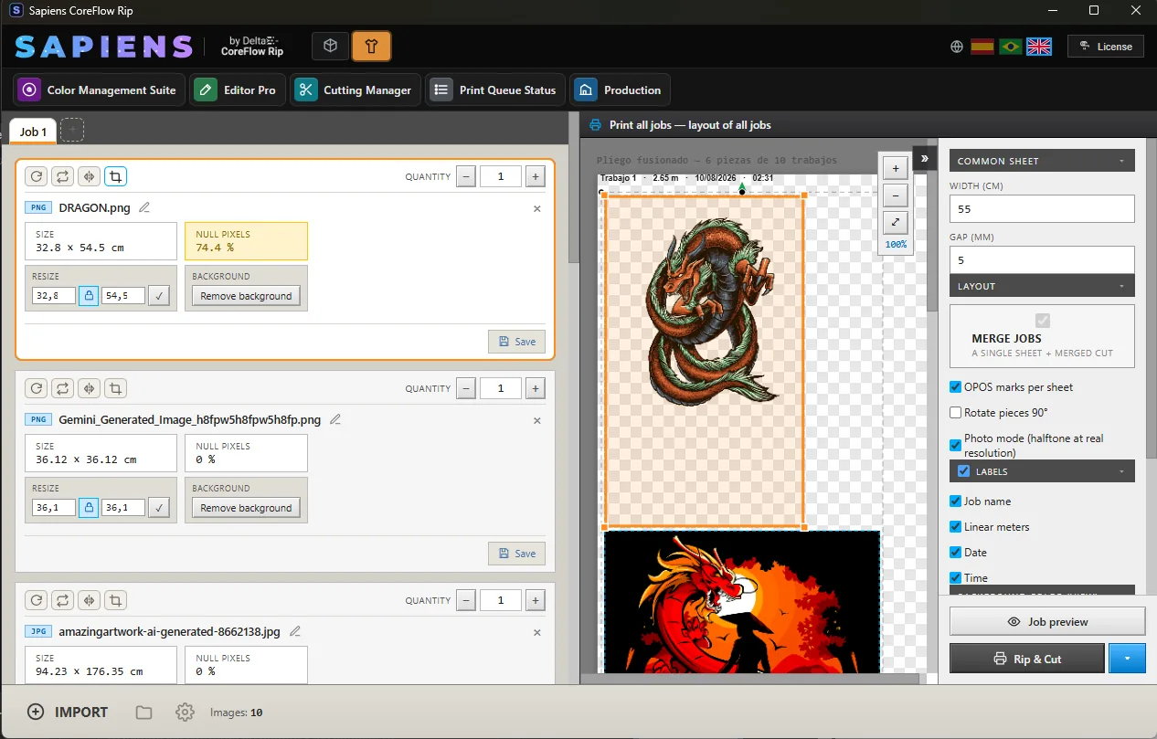Click swap icon on DRAGON.png card
The width and height of the screenshot is (1157, 739).
click(62, 177)
